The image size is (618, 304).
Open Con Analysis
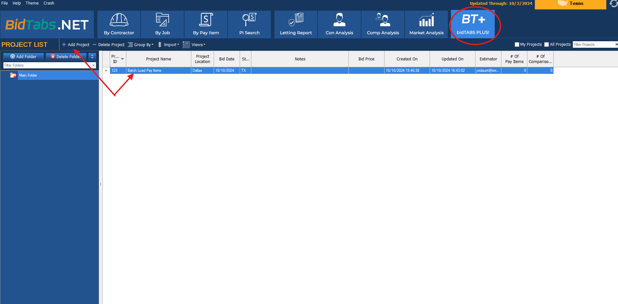pos(339,24)
